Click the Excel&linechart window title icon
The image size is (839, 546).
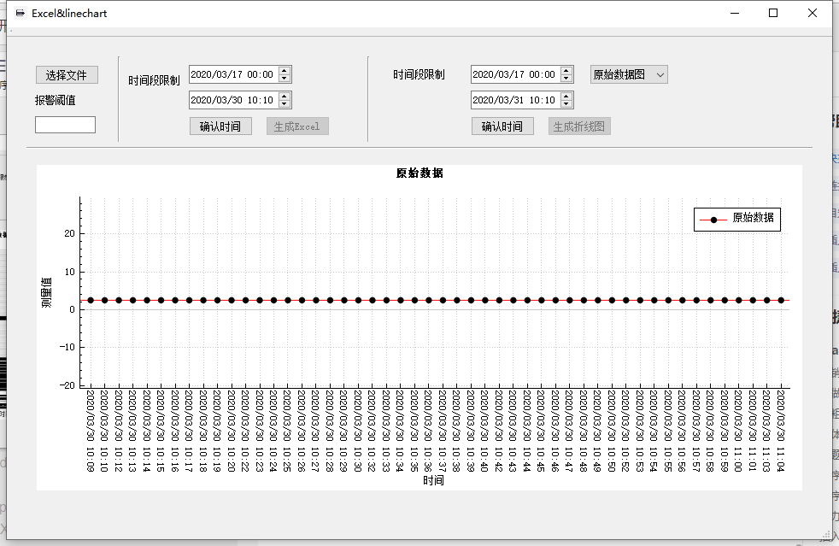21,14
